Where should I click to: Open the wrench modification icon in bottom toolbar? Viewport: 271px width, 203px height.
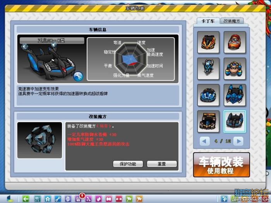58,199
